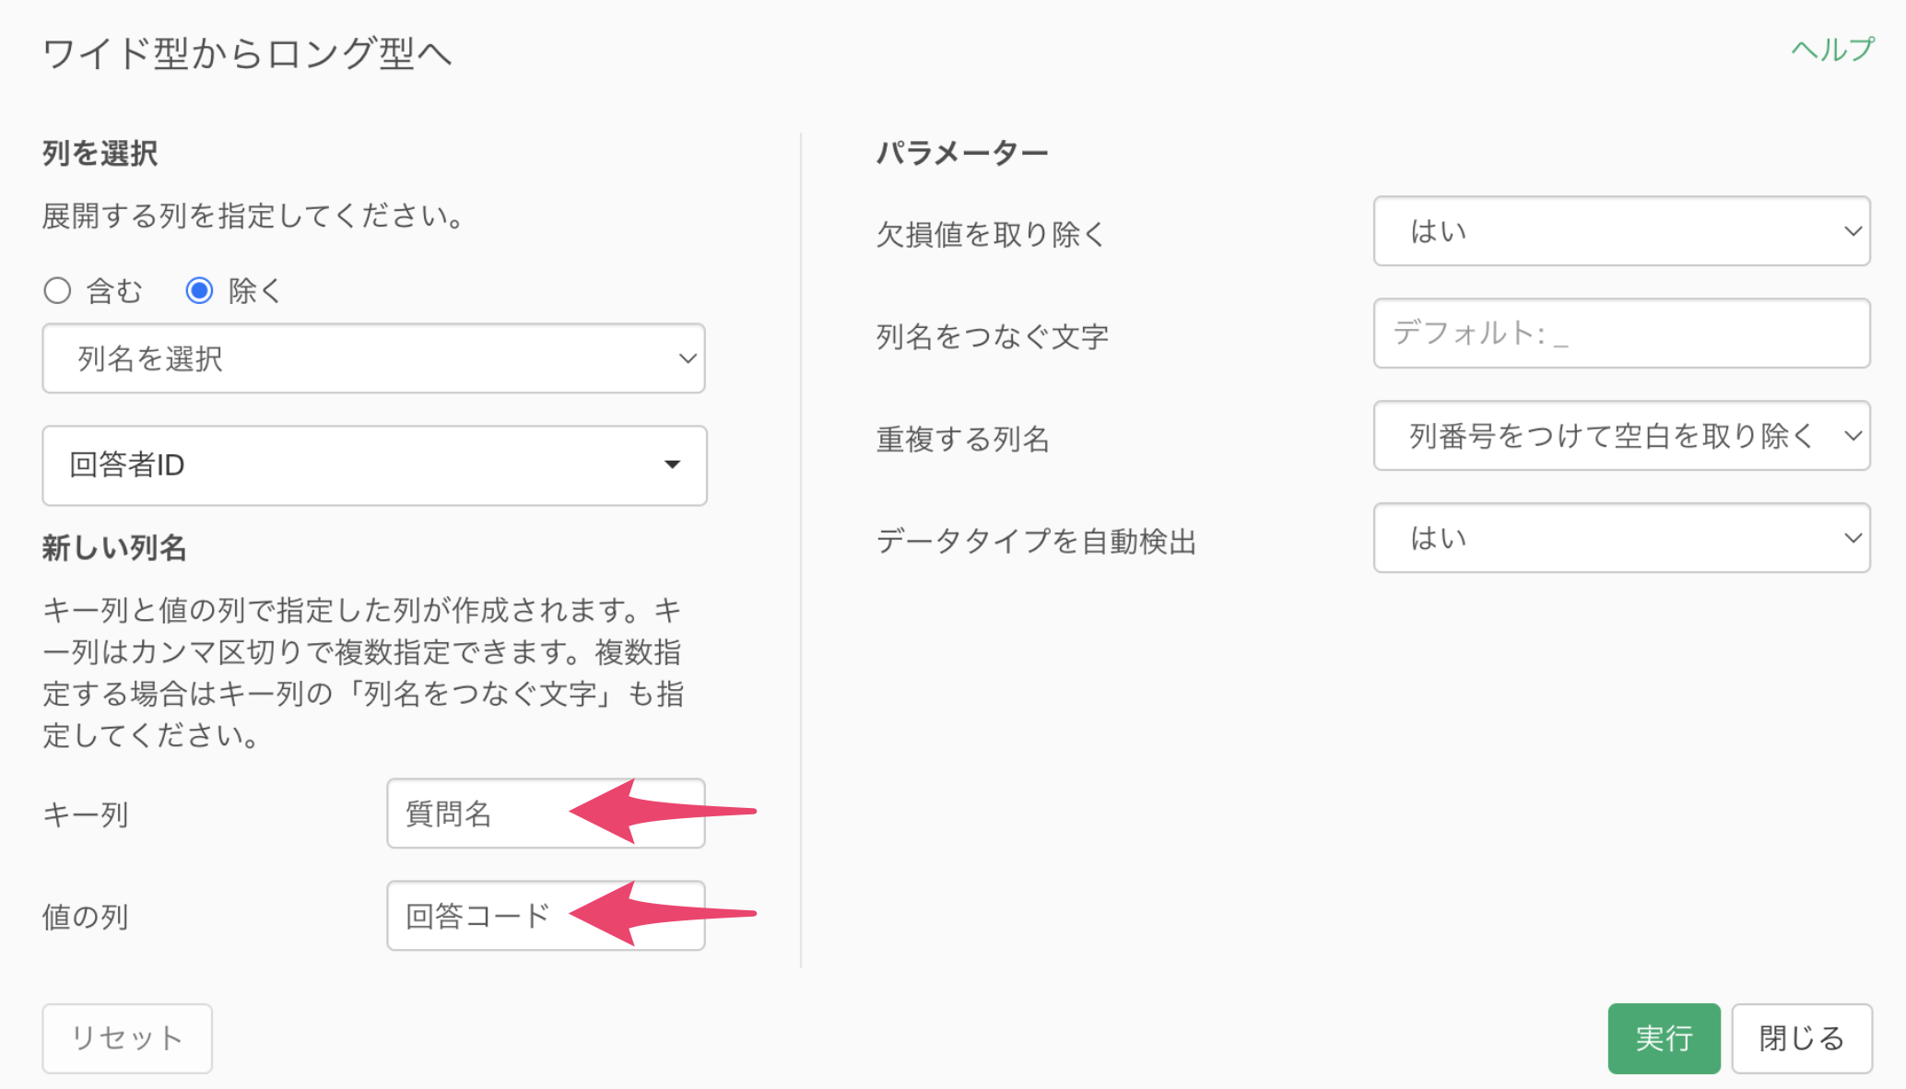This screenshot has height=1089, width=1906.
Task: Open the 重複する列名 dropdown
Action: click(1620, 436)
